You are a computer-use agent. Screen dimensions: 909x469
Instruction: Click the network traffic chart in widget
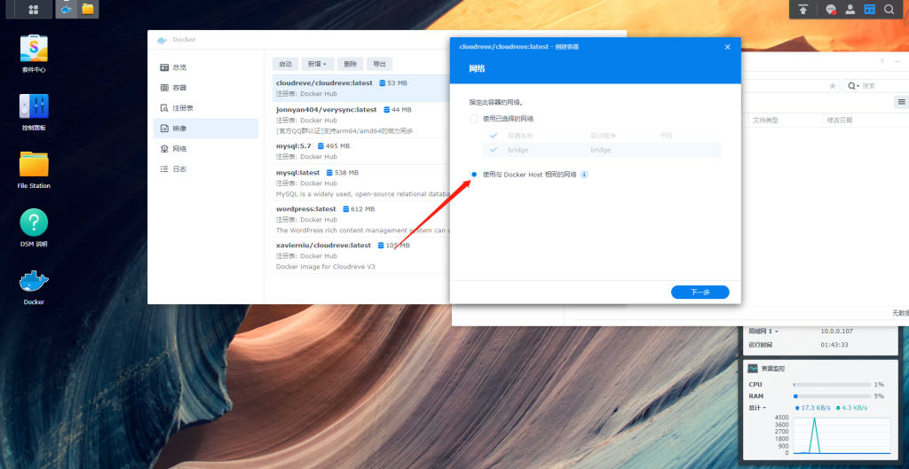(842, 434)
